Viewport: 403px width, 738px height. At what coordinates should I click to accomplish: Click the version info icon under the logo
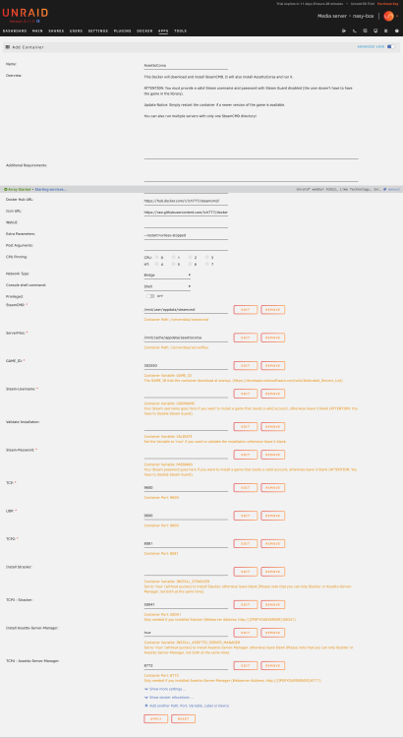pos(38,22)
